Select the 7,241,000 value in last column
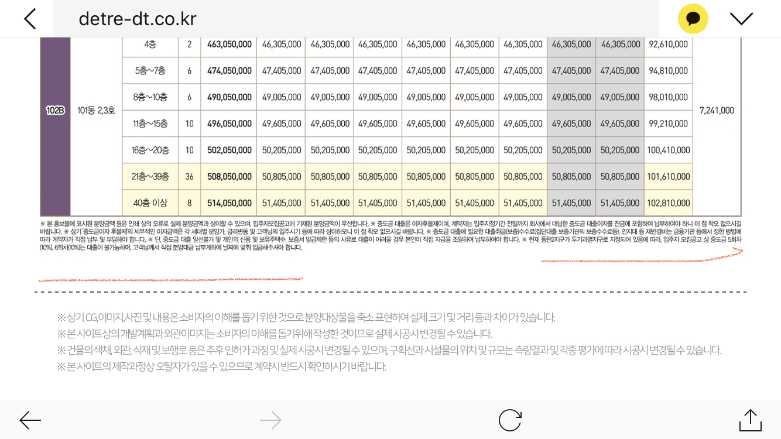Screen dimensions: 781x439 pyautogui.click(x=716, y=110)
